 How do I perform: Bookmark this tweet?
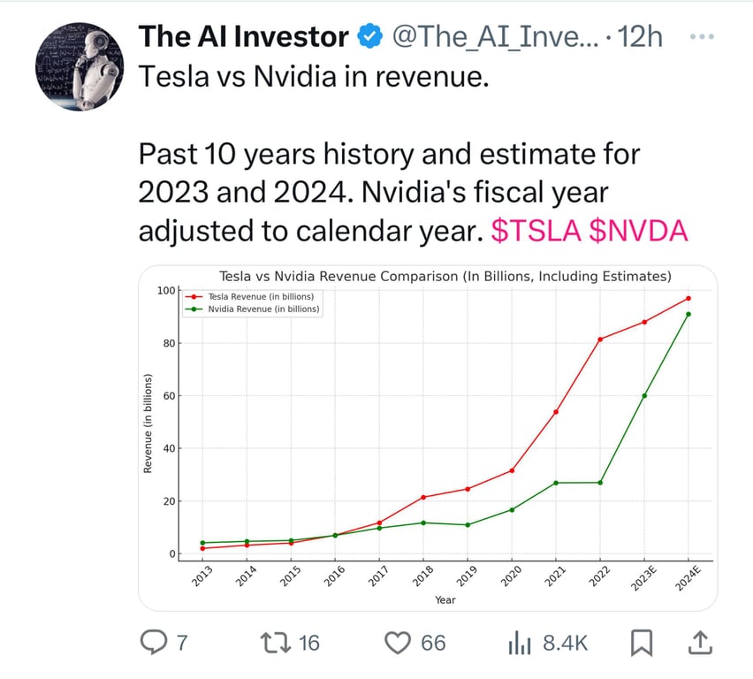[642, 643]
